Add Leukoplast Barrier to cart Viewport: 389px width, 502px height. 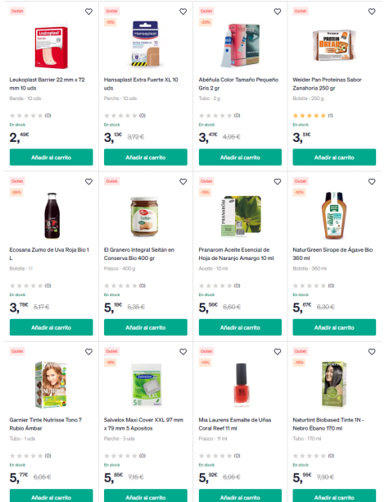pyautogui.click(x=51, y=157)
